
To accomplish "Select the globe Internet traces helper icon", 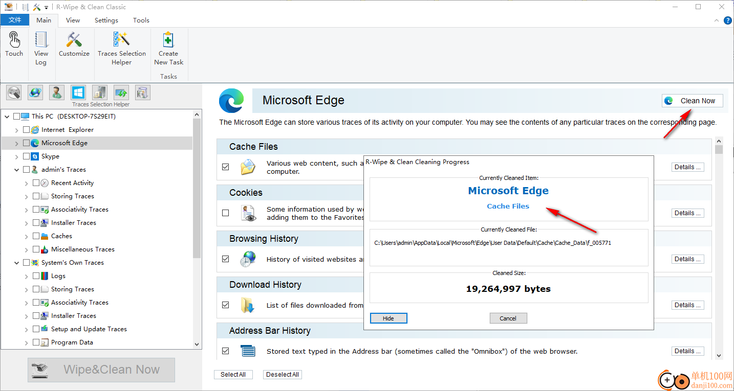I will pyautogui.click(x=35, y=93).
